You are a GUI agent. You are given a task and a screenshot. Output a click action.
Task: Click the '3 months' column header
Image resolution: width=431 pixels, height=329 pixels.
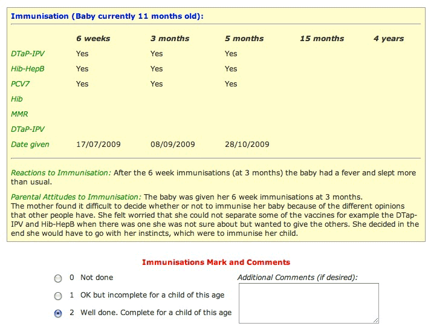coord(170,39)
